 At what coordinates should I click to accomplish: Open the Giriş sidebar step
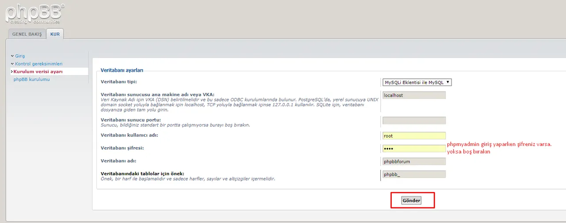(x=20, y=56)
